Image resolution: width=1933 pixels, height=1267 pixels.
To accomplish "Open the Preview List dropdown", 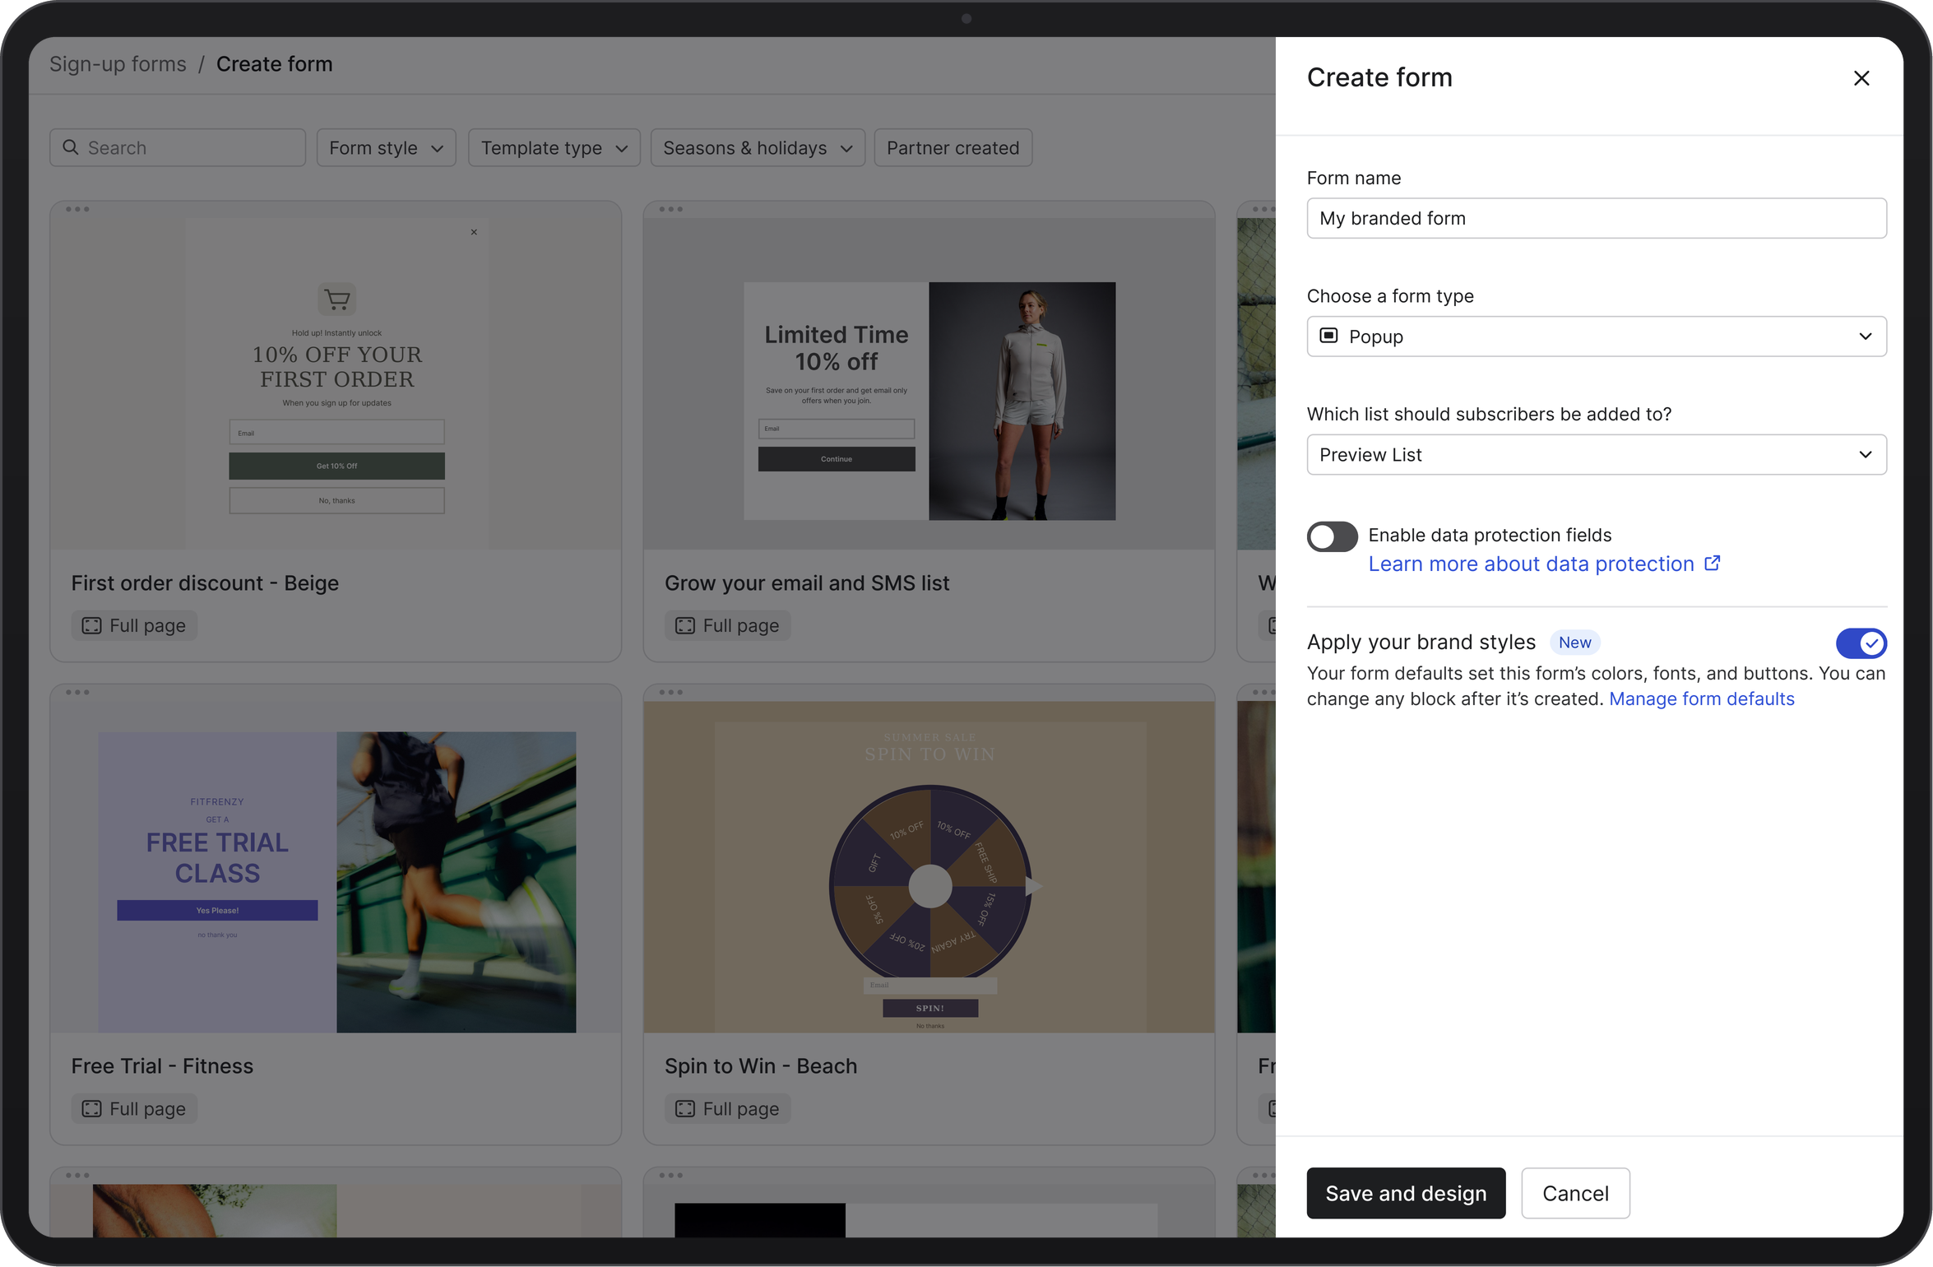I will [x=1596, y=455].
